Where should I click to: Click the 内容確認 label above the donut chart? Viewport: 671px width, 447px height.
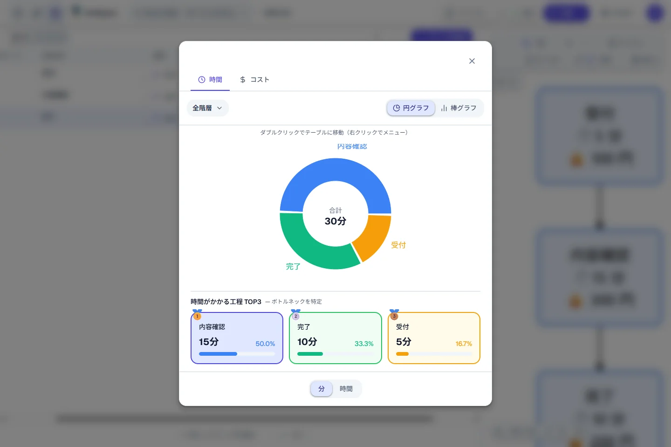click(352, 146)
